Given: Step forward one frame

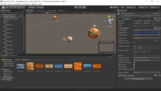Looking at the screenshot, I should click(84, 7).
